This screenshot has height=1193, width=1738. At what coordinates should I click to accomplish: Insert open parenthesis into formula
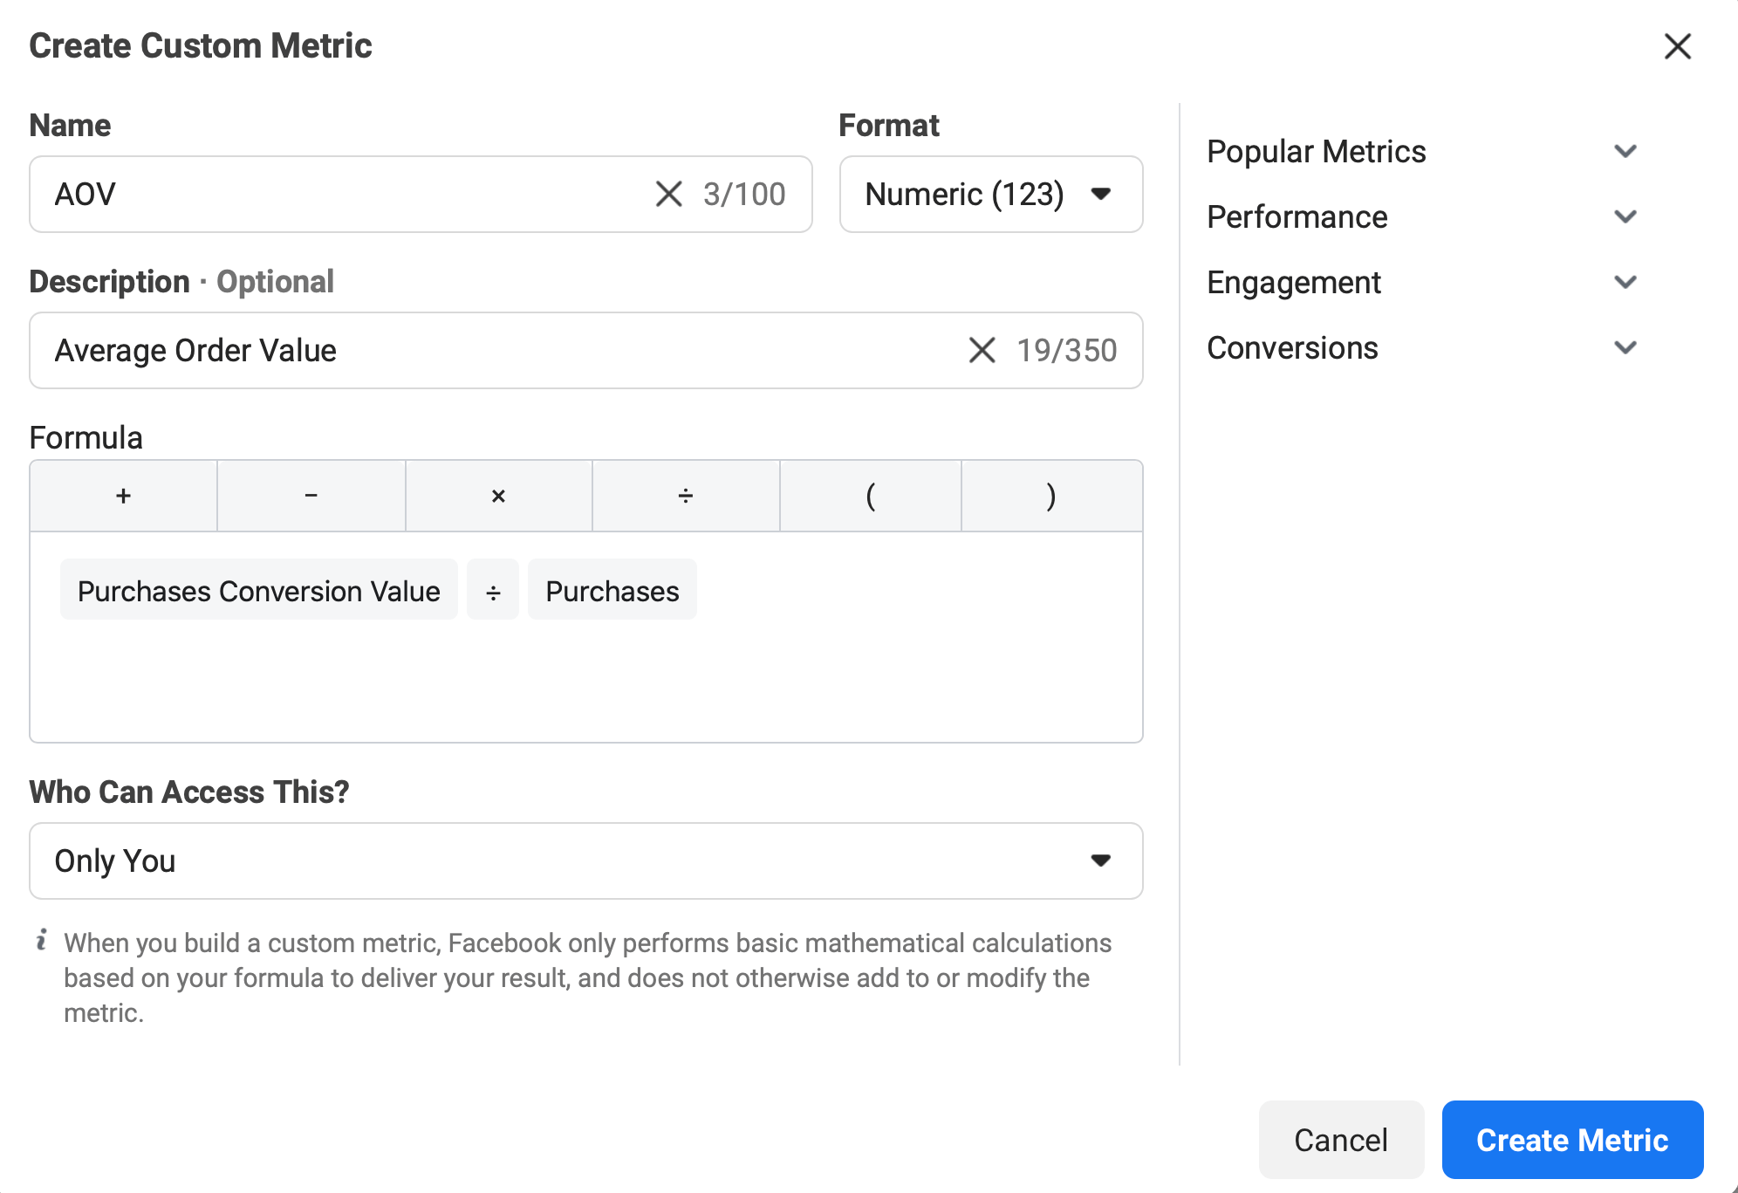[870, 496]
